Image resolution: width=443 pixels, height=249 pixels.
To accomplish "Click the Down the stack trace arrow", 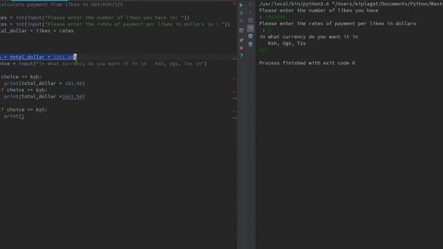I will pos(251,12).
